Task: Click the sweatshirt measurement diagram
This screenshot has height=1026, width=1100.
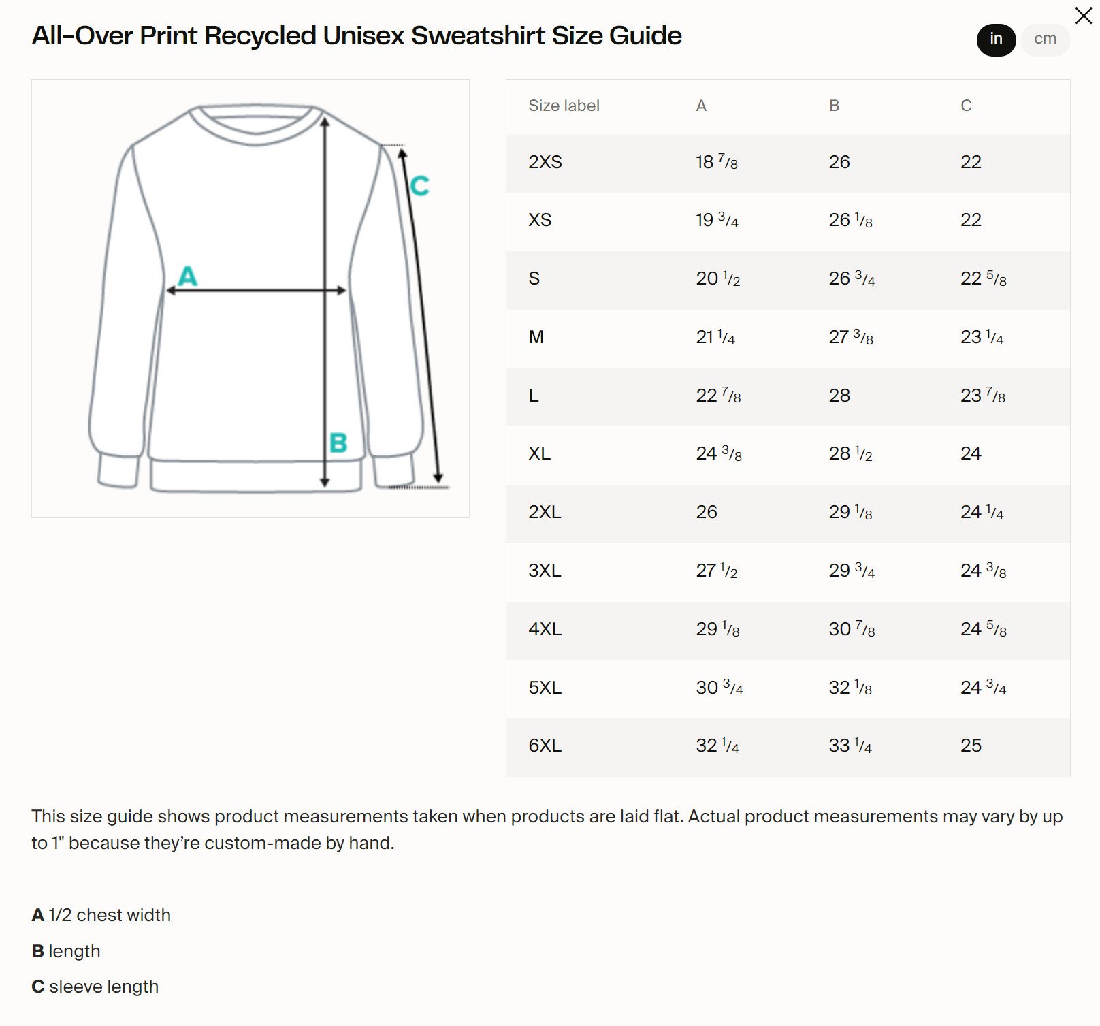Action: tap(250, 298)
